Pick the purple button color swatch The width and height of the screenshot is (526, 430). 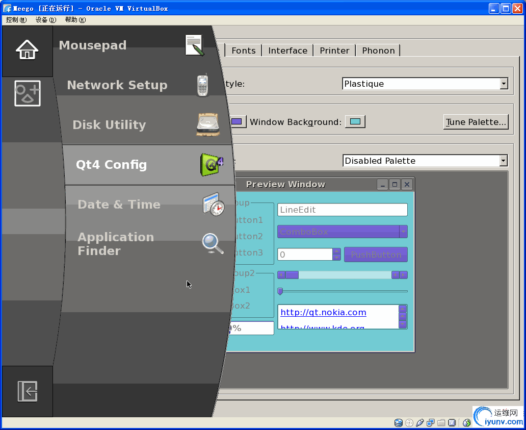click(x=237, y=121)
